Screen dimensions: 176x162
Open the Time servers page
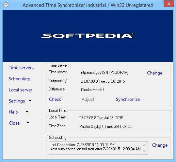pyautogui.click(x=21, y=68)
